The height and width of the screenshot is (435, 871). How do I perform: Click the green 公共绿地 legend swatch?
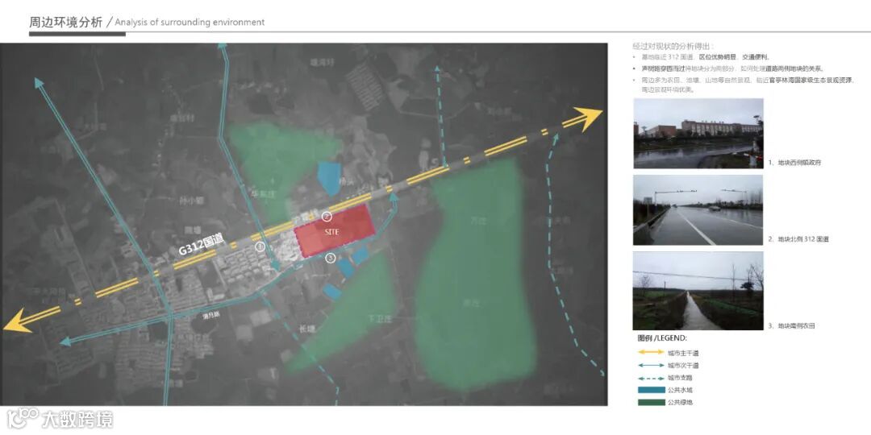(x=651, y=402)
